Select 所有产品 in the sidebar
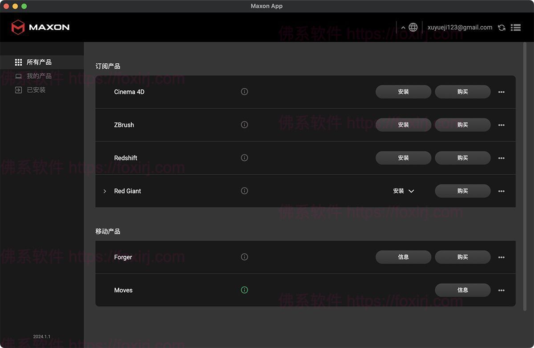Screen dimensions: 534x348 (39, 62)
